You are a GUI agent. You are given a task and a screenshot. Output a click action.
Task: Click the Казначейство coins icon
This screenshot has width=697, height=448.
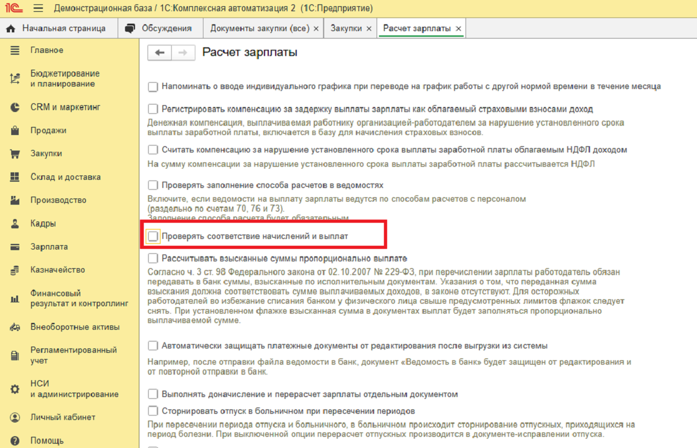pos(15,270)
